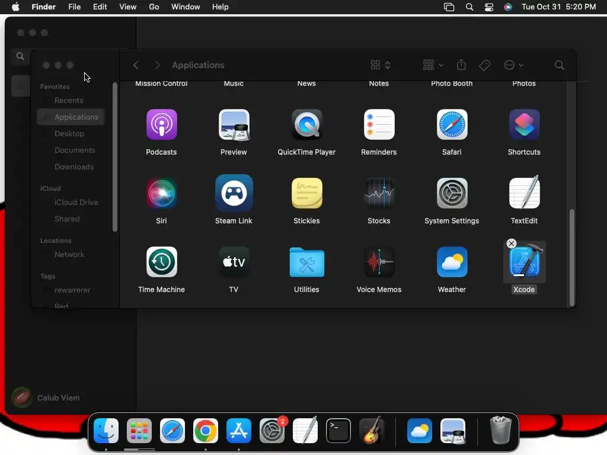This screenshot has width=607, height=455.
Task: Select the QuickTime Player icon
Action: point(306,124)
